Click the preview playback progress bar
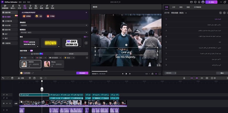 [x=126, y=71]
